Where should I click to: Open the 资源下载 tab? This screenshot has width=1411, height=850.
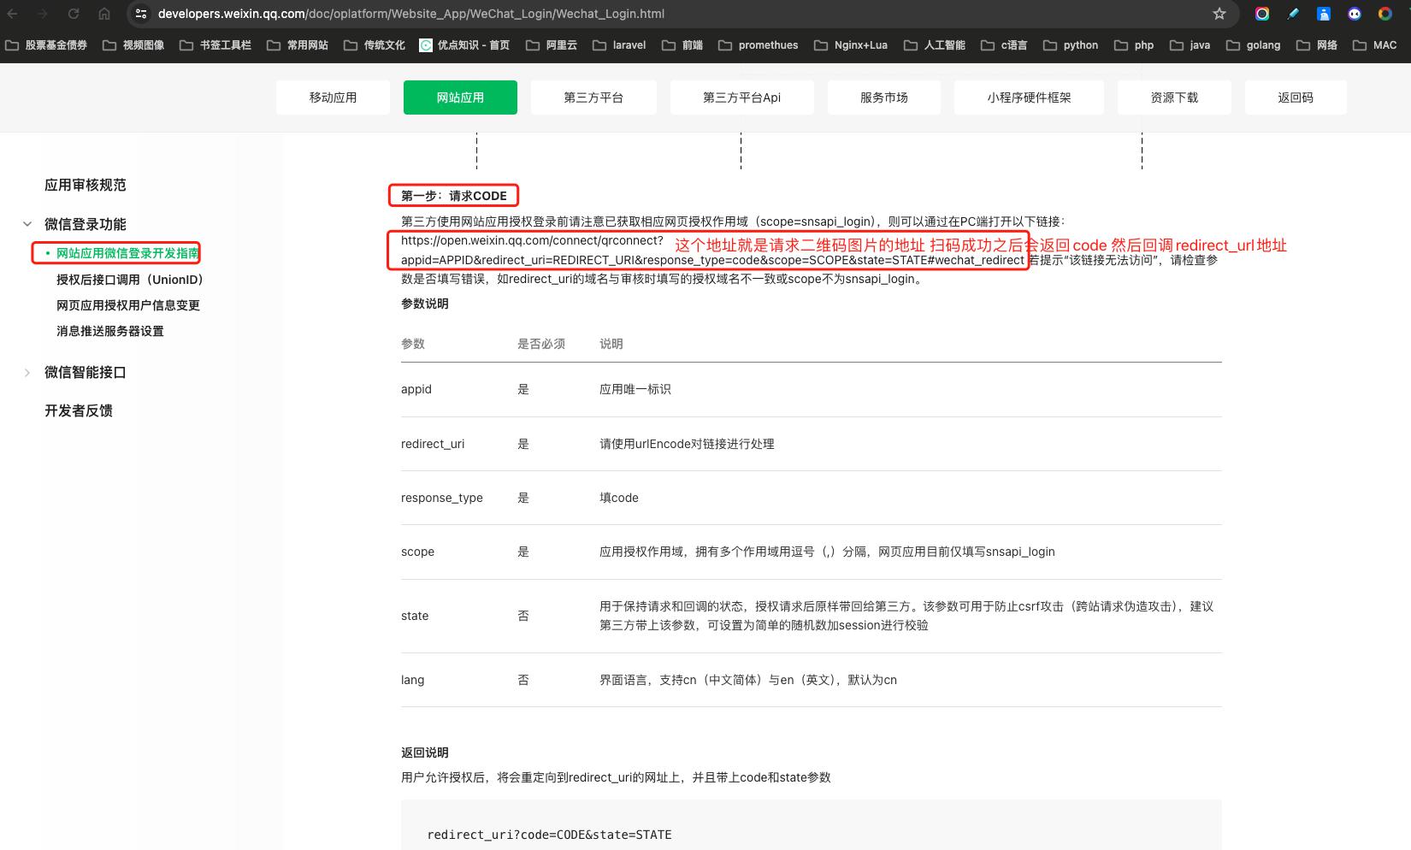[1174, 97]
